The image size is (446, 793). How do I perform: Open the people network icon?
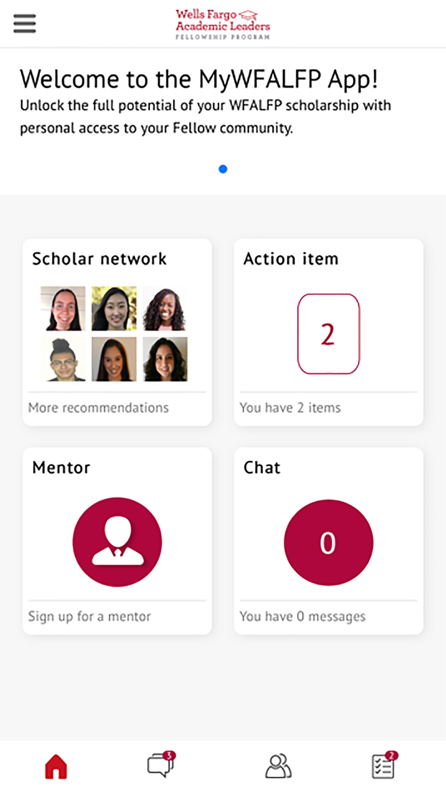coord(278,766)
